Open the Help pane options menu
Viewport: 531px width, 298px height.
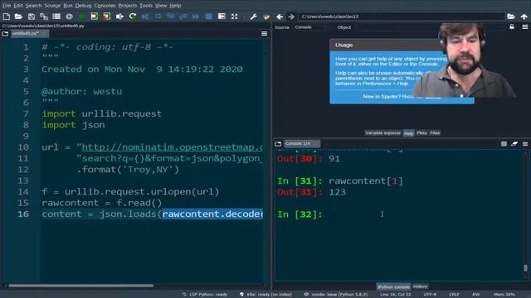point(524,26)
